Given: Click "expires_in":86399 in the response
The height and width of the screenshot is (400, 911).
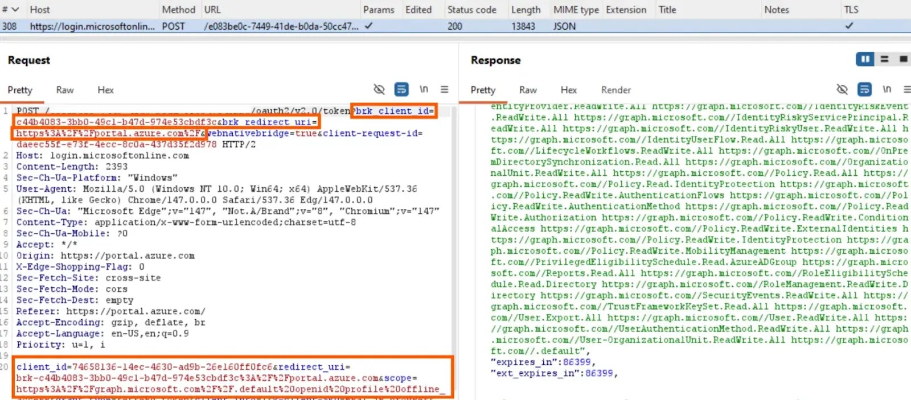Looking at the screenshot, I should coord(543,362).
